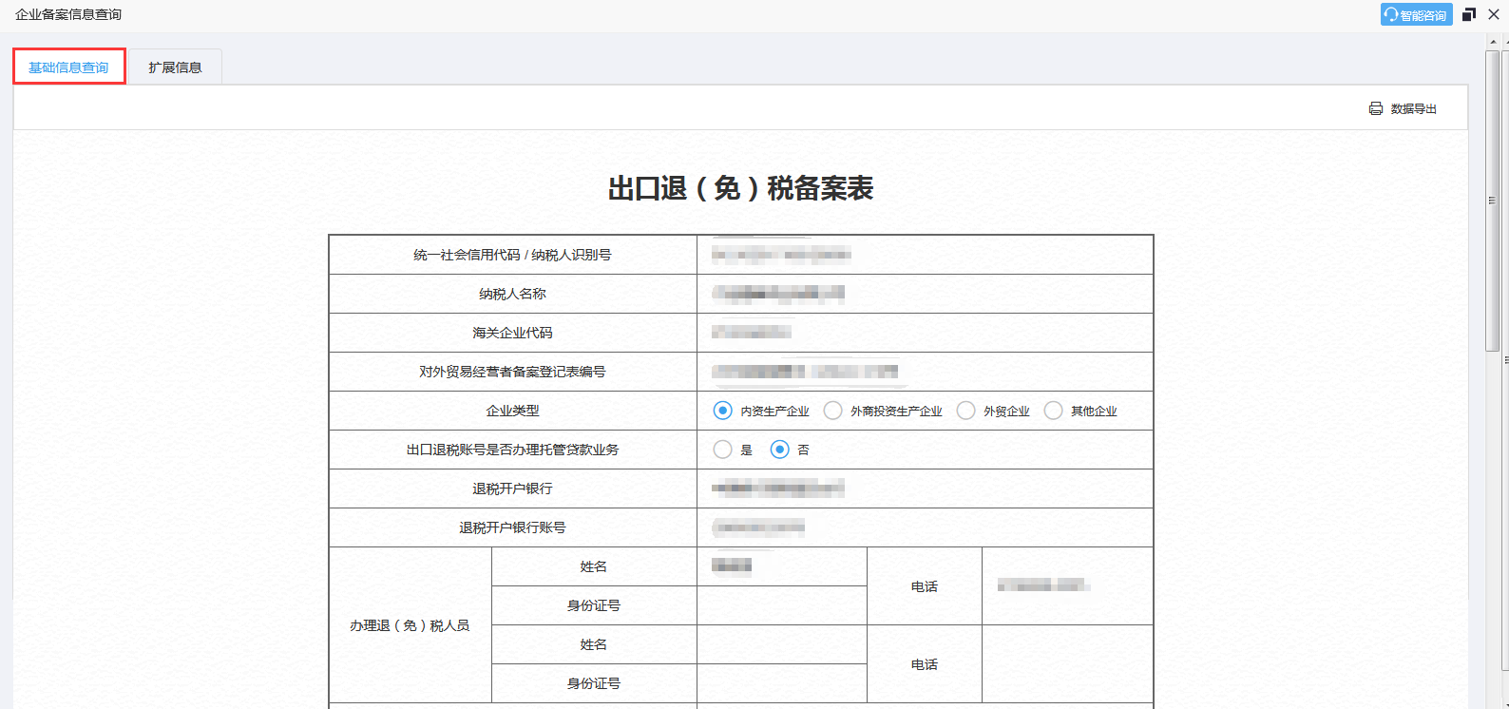Click the 统一社会信用代码 value field
This screenshot has height=709, width=1509.
925,255
